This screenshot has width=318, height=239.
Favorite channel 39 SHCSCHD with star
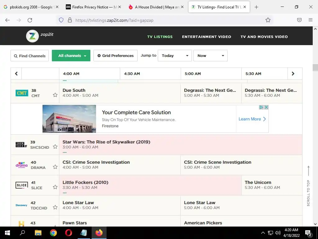click(55, 147)
